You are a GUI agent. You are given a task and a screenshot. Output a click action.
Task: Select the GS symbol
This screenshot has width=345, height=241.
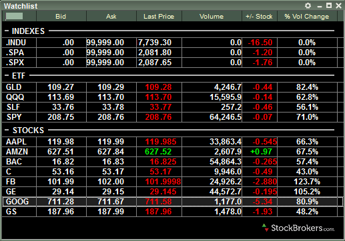click(11, 212)
